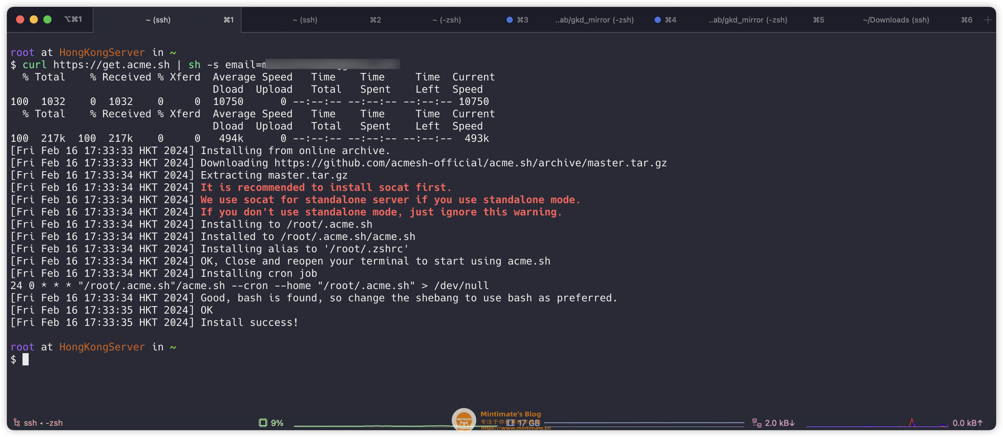Click blue activity dot beside ⌘4

(x=657, y=19)
